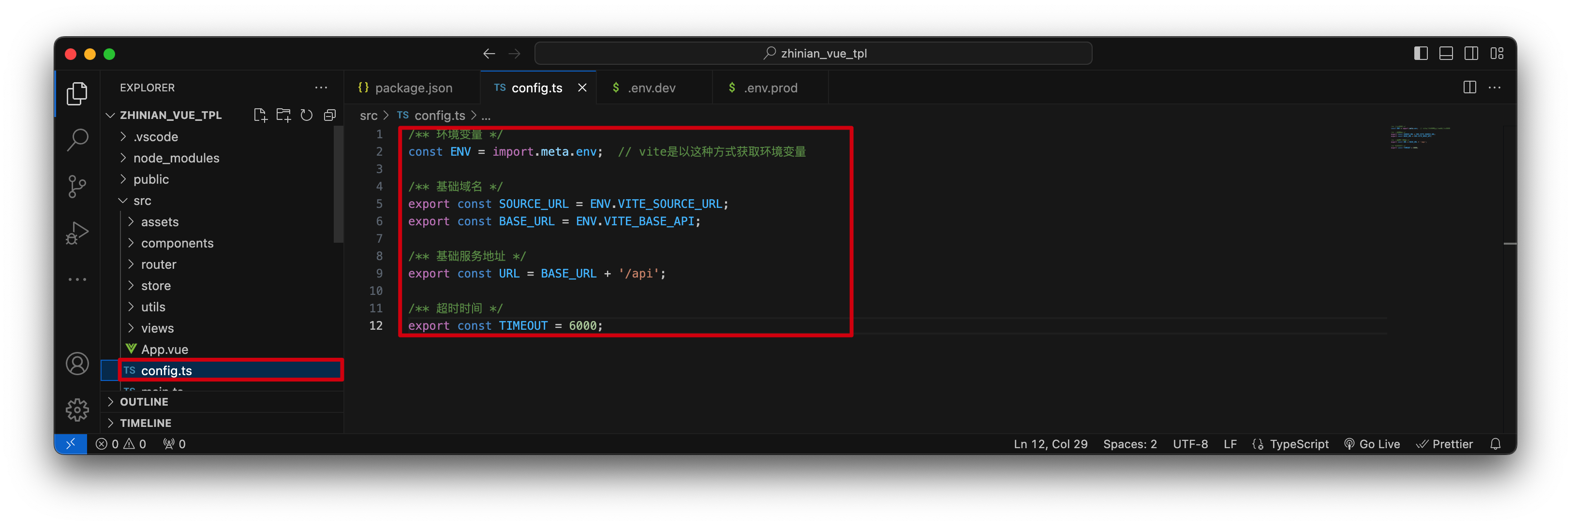The height and width of the screenshot is (526, 1571).
Task: Place cursor on line 12 TIMEOUT code
Action: [x=505, y=326]
